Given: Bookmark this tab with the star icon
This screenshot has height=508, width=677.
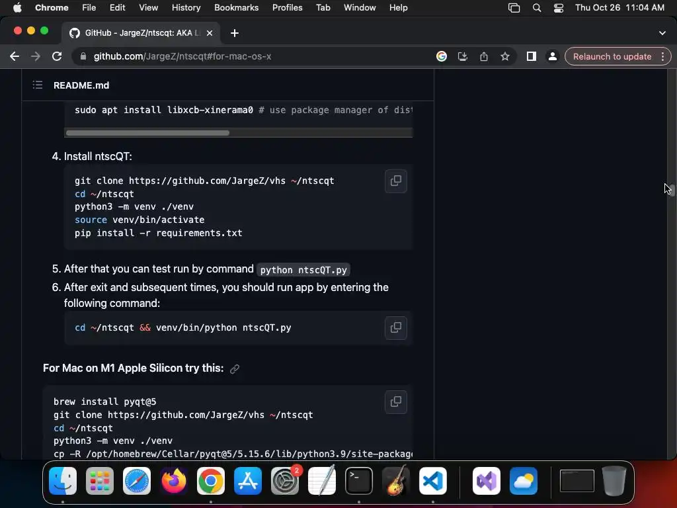Looking at the screenshot, I should point(504,56).
